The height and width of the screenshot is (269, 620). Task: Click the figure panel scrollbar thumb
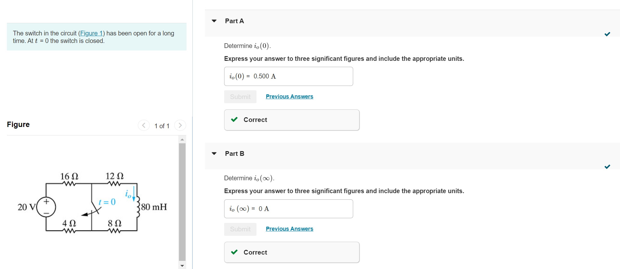(182, 201)
